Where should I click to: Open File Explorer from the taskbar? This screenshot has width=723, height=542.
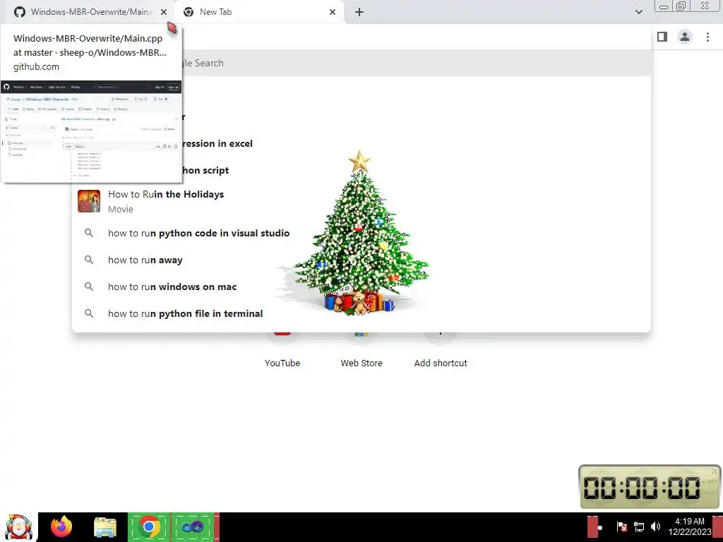pos(105,527)
